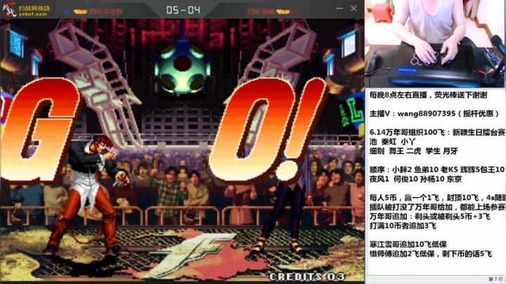Click the line starting 顺序:小胖2
This screenshot has width=506, height=284.
[437, 169]
